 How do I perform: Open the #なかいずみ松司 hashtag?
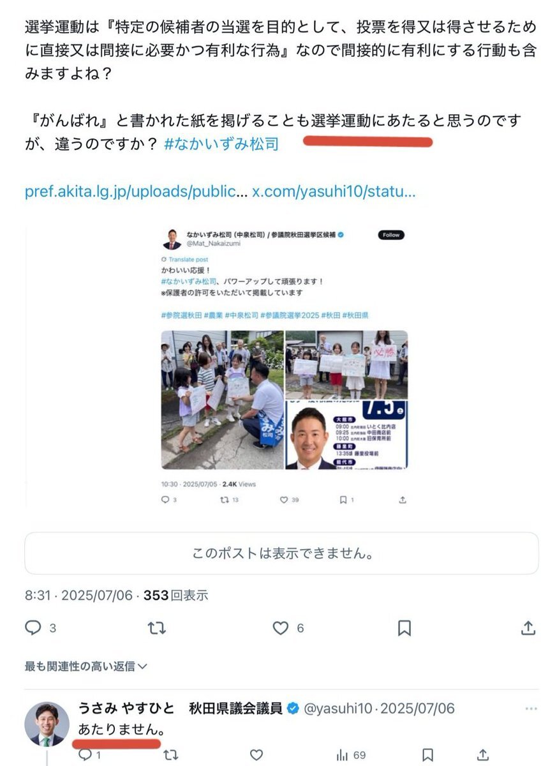221,144
